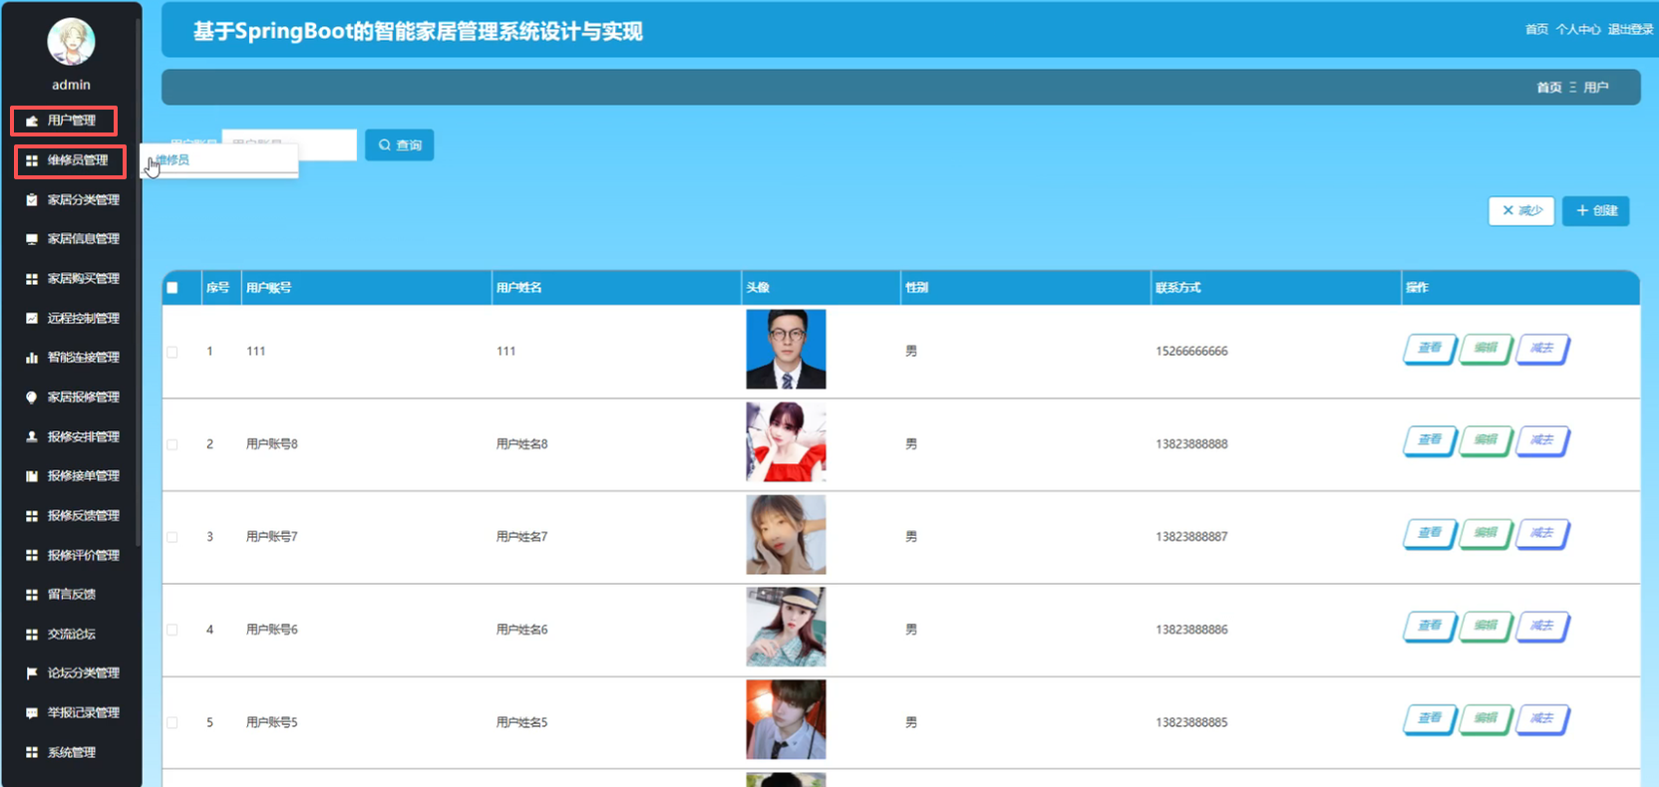The image size is (1659, 787).
Task: Click 编辑 for user 111
Action: click(1486, 349)
